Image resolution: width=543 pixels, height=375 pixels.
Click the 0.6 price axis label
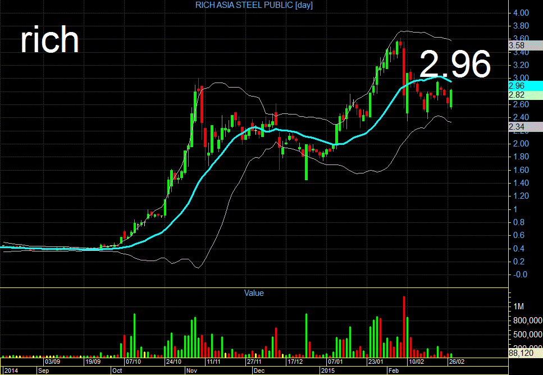coord(519,235)
